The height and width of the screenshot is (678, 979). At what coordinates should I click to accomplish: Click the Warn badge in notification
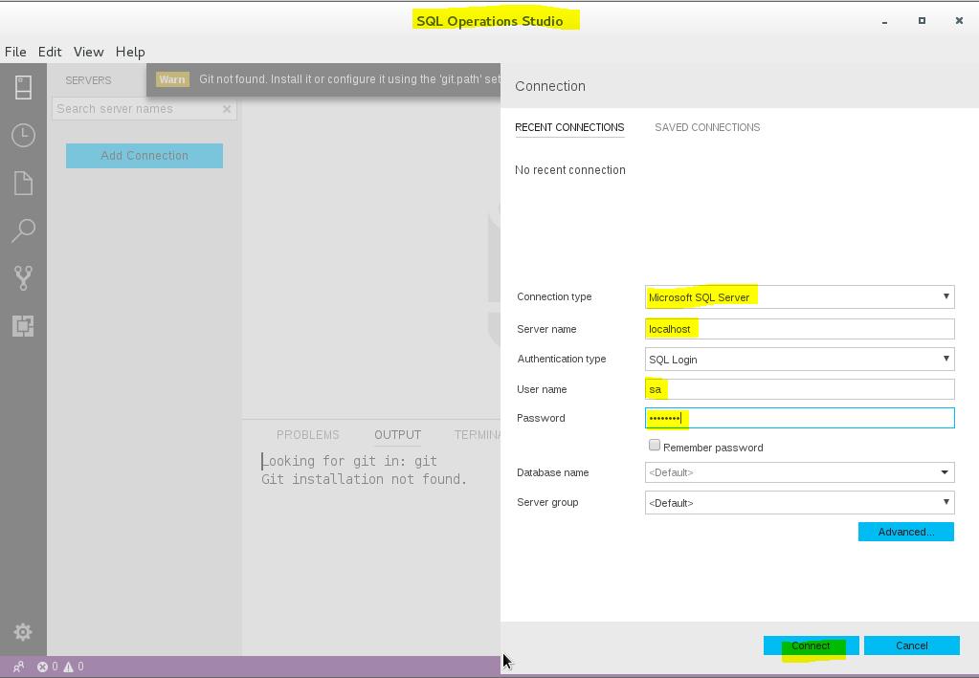[172, 79]
